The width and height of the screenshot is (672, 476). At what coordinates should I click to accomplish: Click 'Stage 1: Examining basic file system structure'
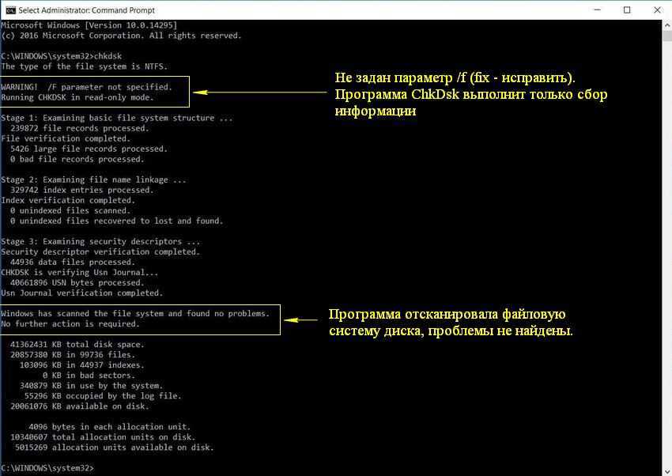click(116, 118)
